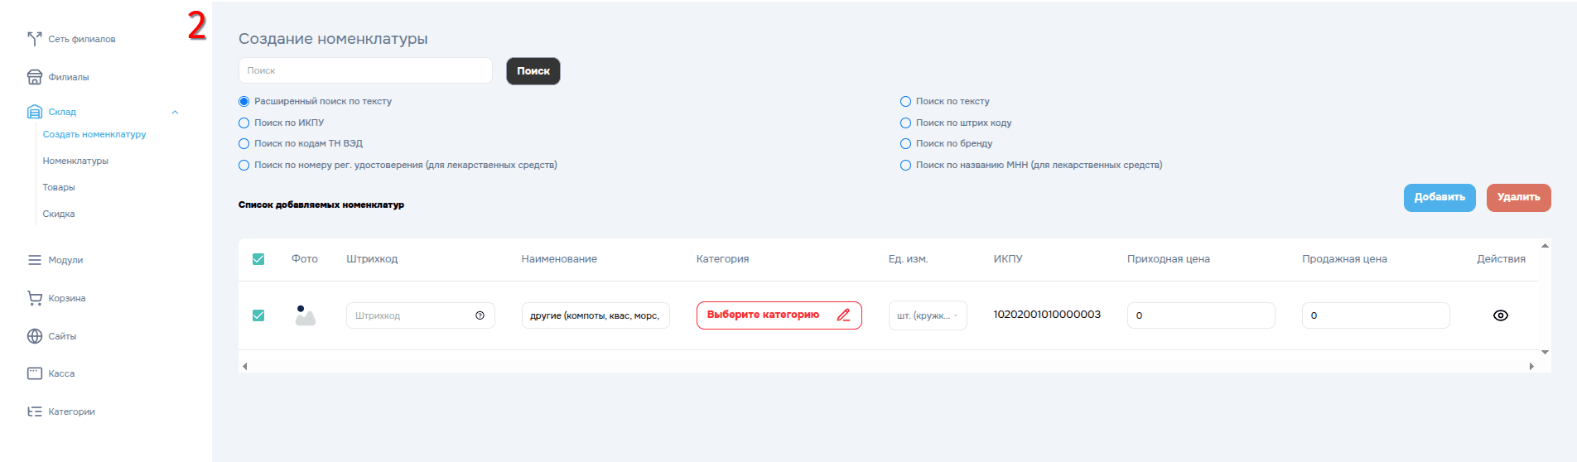Click the Филиалы store icon
Screen dimensions: 1577x462
pyautogui.click(x=34, y=77)
